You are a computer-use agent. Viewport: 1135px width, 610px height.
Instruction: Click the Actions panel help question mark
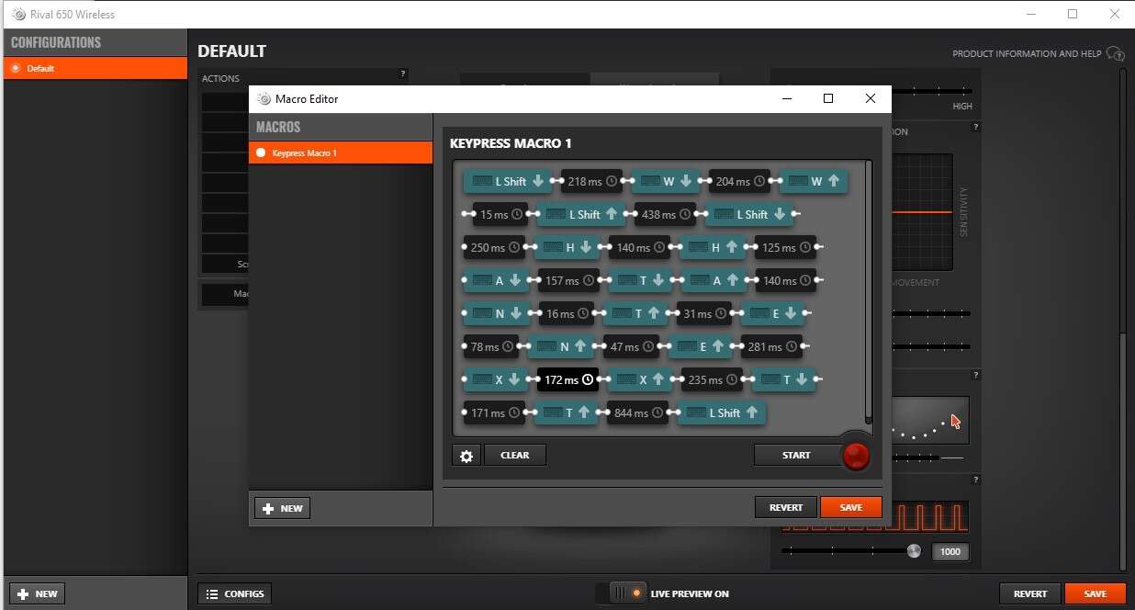pos(402,73)
